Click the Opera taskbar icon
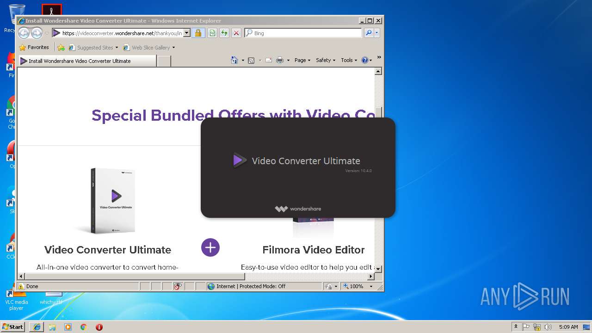The height and width of the screenshot is (333, 592). tap(99, 327)
